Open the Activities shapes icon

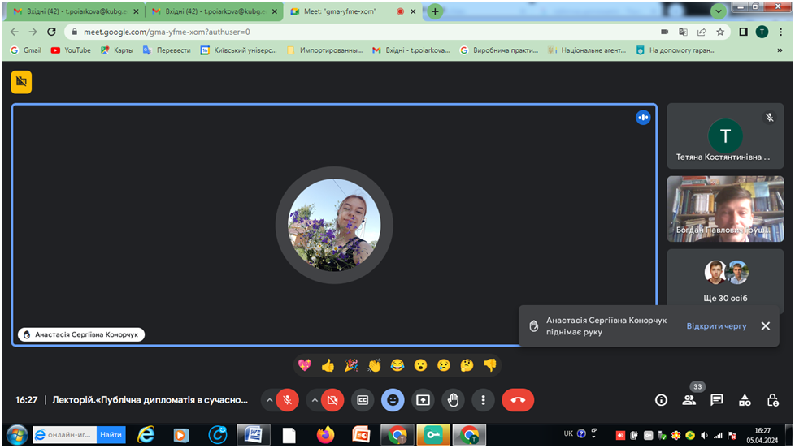745,400
